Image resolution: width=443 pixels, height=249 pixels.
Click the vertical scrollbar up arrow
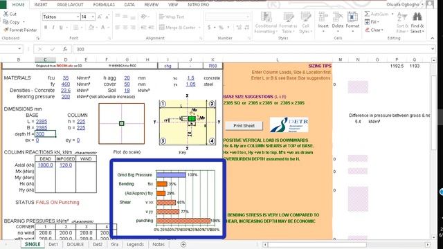[x=434, y=60]
